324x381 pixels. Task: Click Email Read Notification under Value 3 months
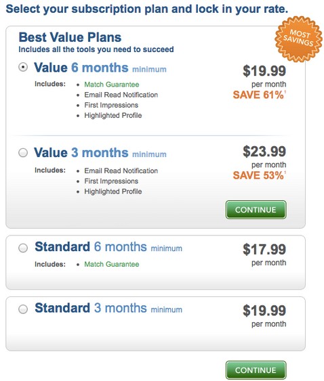121,171
